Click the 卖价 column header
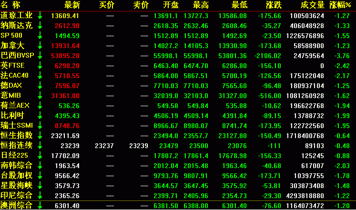The image size is (356, 210). click(141, 5)
